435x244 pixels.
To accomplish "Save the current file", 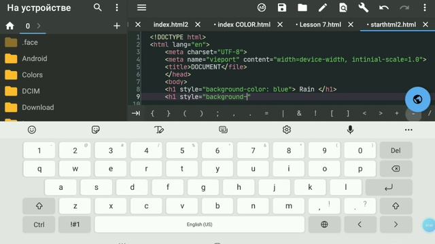I will (282, 7).
